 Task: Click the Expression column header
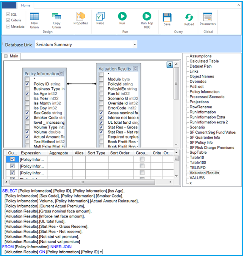coord(31,153)
